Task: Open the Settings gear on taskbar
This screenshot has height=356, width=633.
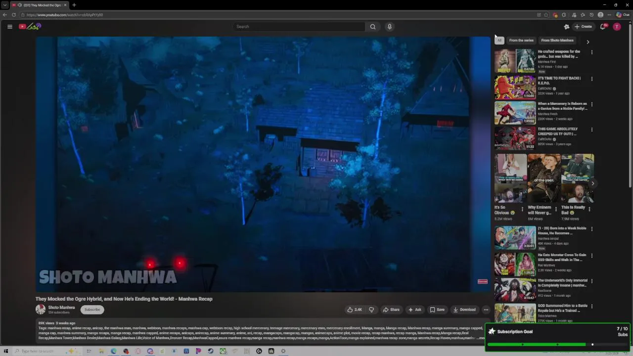Action: (283, 351)
